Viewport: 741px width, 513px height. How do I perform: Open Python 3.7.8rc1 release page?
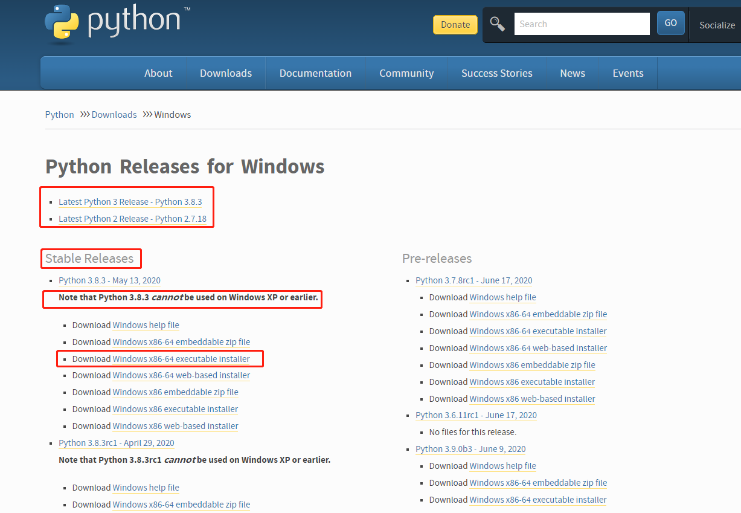coord(473,280)
